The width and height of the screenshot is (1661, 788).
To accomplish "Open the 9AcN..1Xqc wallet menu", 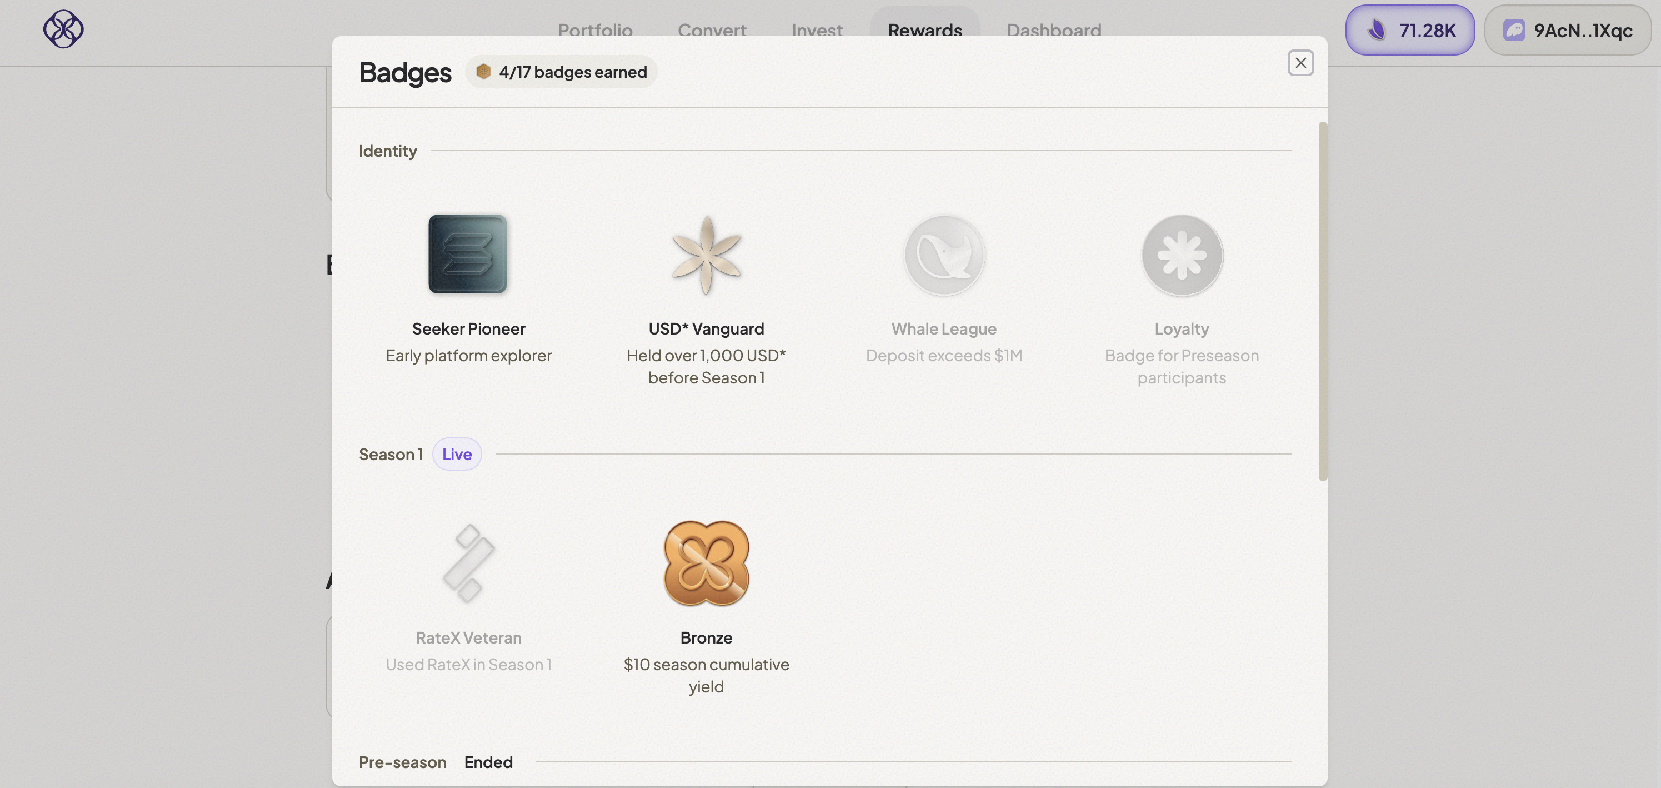I will 1567,31.
